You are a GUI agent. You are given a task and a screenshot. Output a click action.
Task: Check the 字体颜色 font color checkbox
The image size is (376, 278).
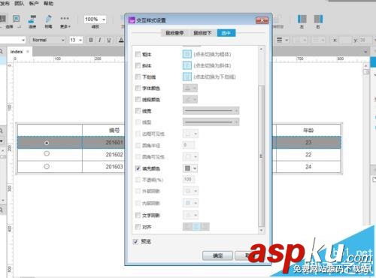[138, 88]
